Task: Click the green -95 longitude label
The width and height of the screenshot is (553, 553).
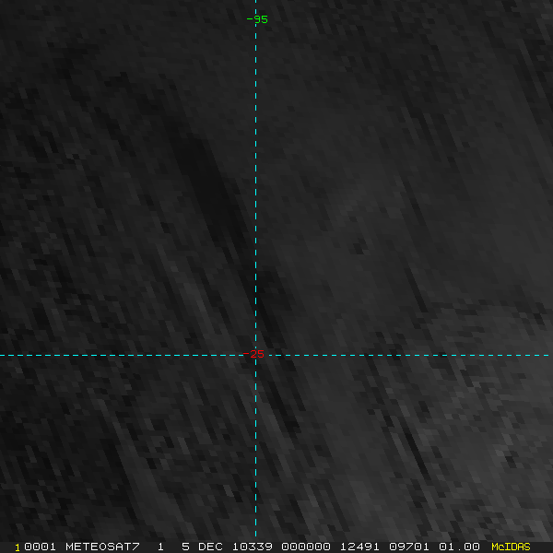Action: [257, 19]
